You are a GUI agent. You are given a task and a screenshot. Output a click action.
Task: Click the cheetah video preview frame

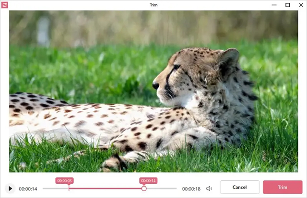[153, 91]
